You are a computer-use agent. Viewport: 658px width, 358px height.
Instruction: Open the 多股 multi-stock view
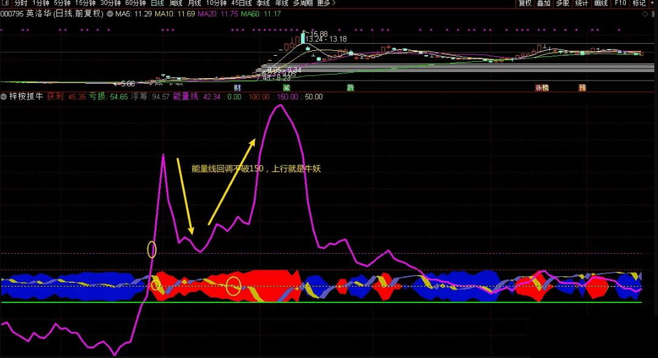(x=562, y=4)
